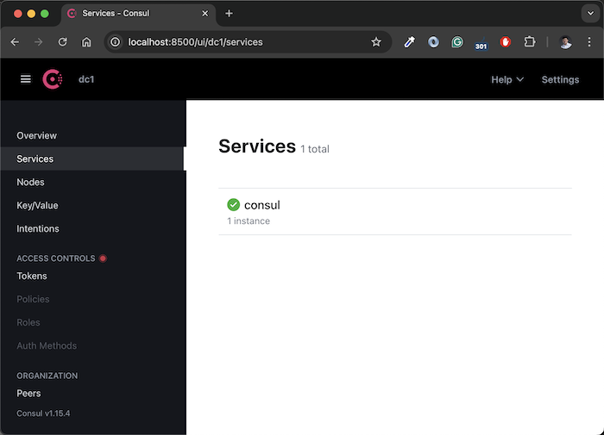Click the Consul logo icon

(53, 79)
